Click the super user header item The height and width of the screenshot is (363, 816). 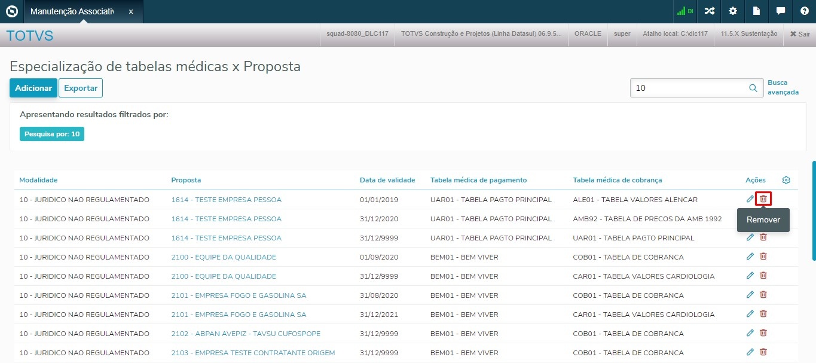click(x=622, y=34)
